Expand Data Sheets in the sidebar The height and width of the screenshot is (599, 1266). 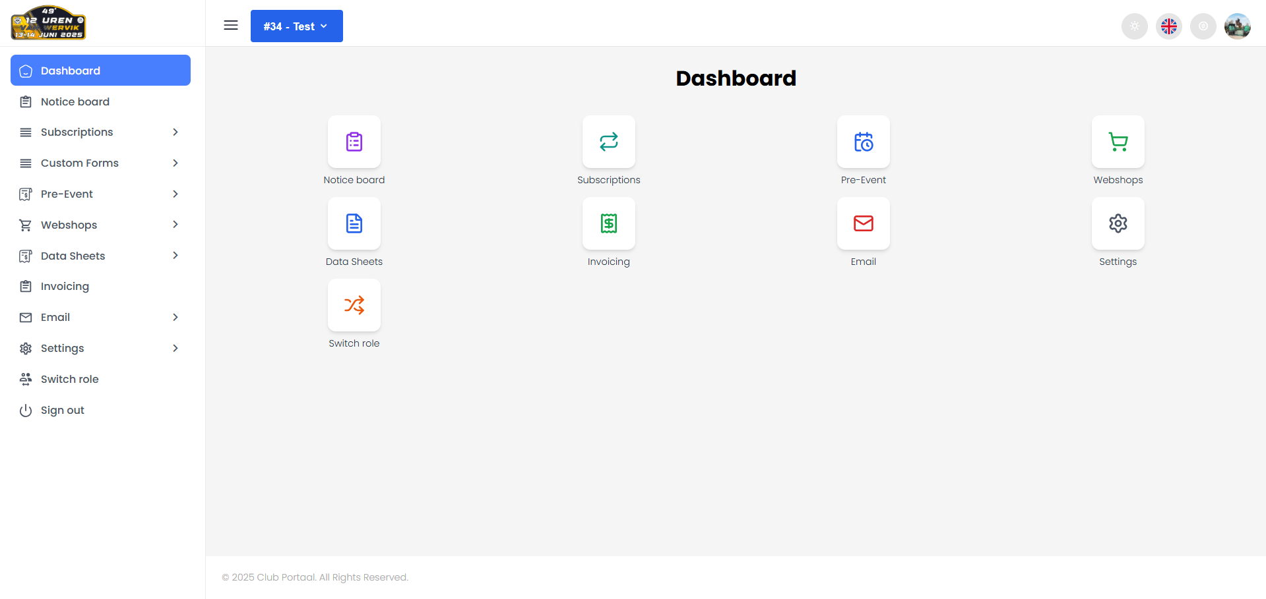tap(100, 256)
